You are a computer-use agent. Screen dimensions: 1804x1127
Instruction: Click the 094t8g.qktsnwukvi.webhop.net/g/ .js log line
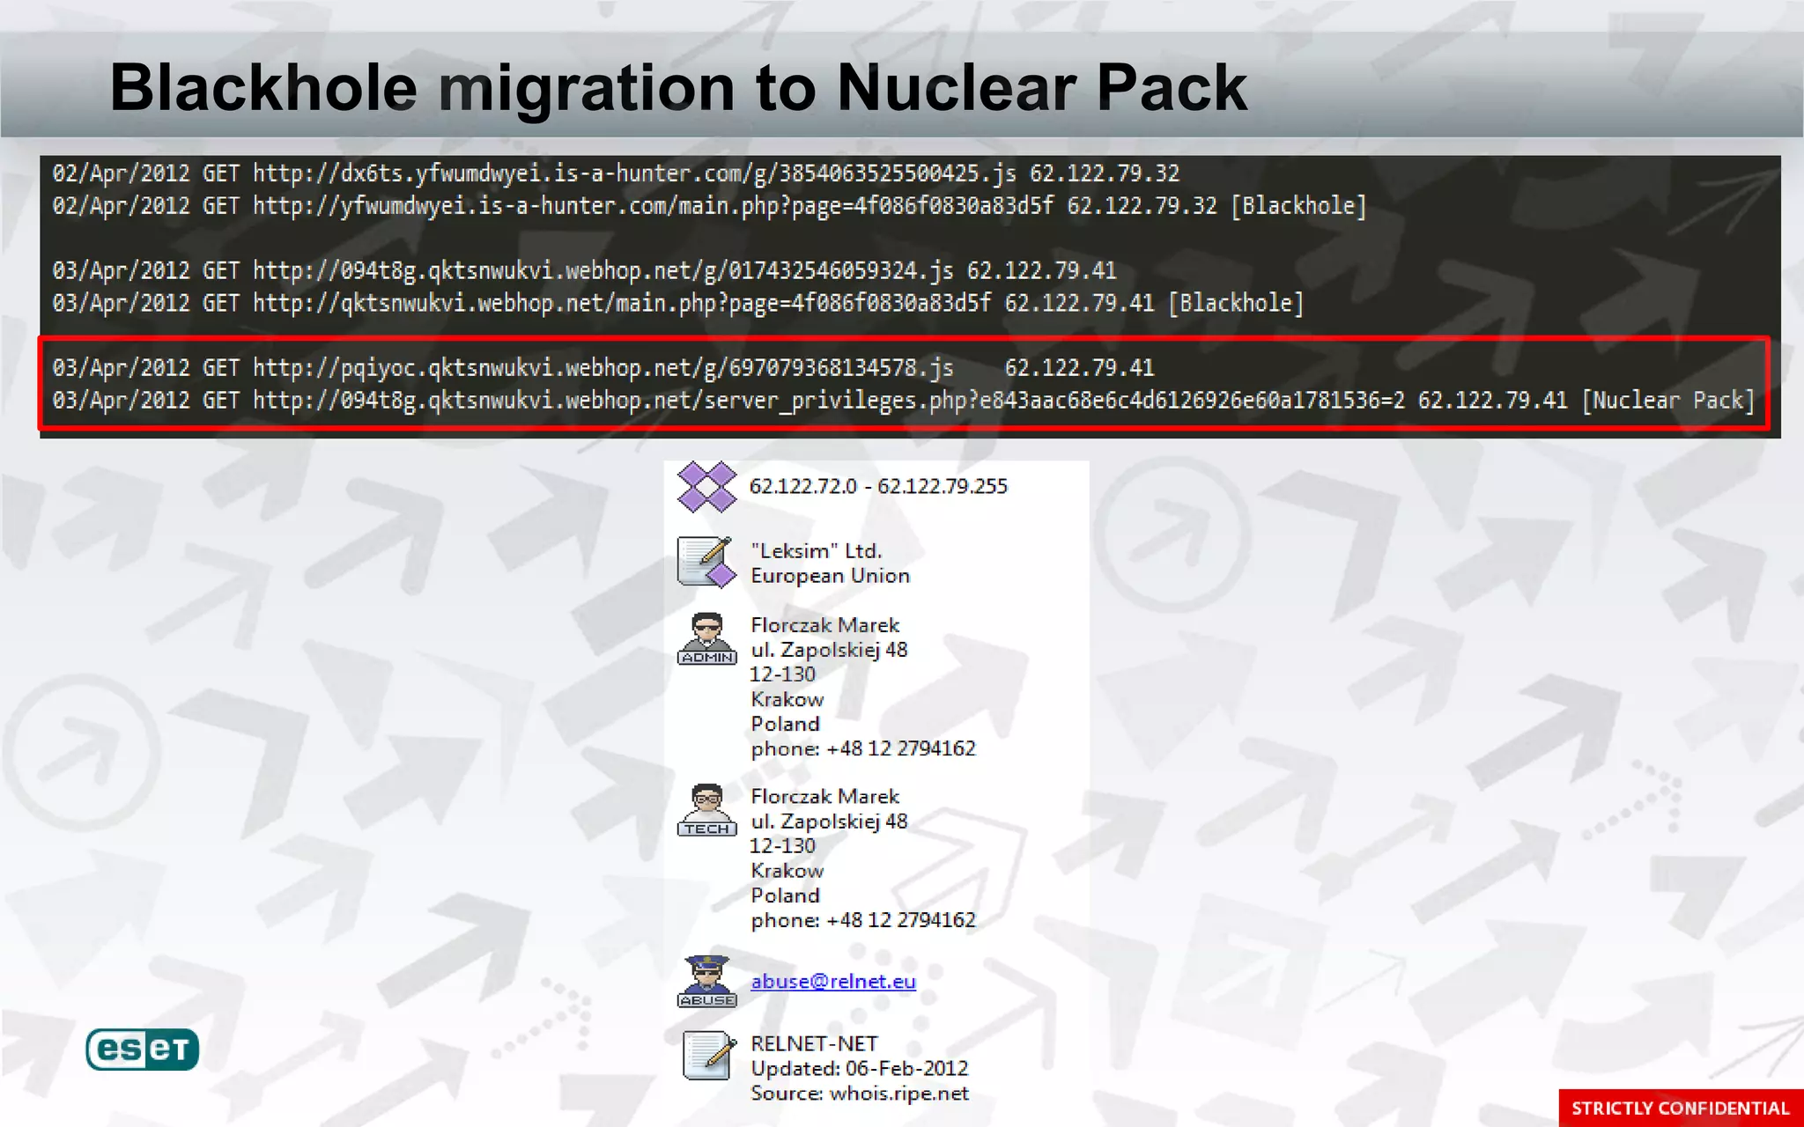tap(584, 270)
